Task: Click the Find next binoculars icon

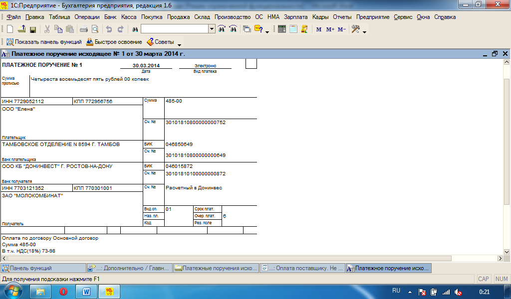Action: (x=222, y=29)
